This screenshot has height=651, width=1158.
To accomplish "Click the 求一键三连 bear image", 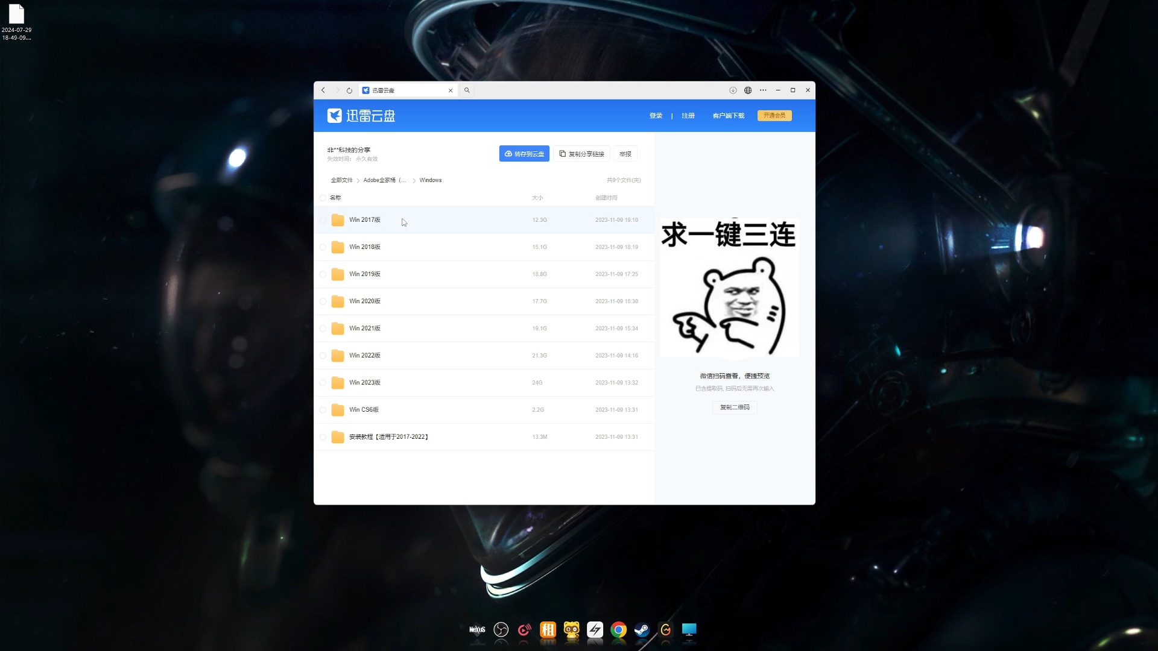I will 730,288.
